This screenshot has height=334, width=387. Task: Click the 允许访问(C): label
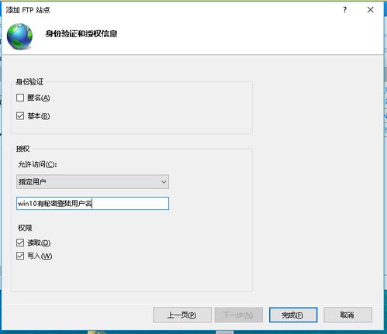(37, 164)
